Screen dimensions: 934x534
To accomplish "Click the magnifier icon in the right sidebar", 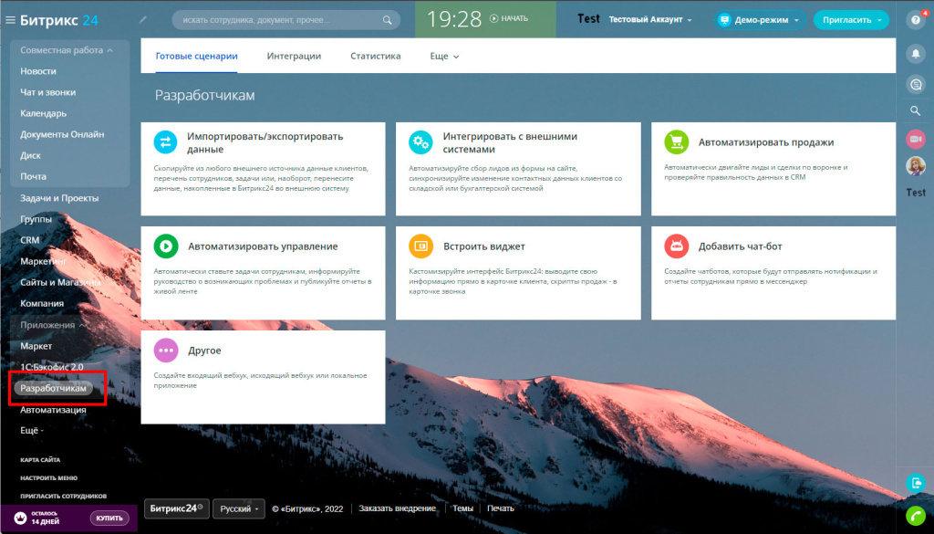I will click(916, 110).
